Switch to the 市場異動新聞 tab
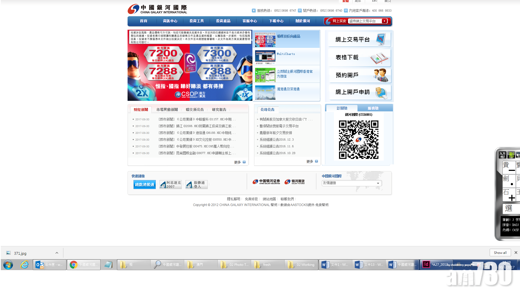This screenshot has width=520, height=292. [167, 109]
